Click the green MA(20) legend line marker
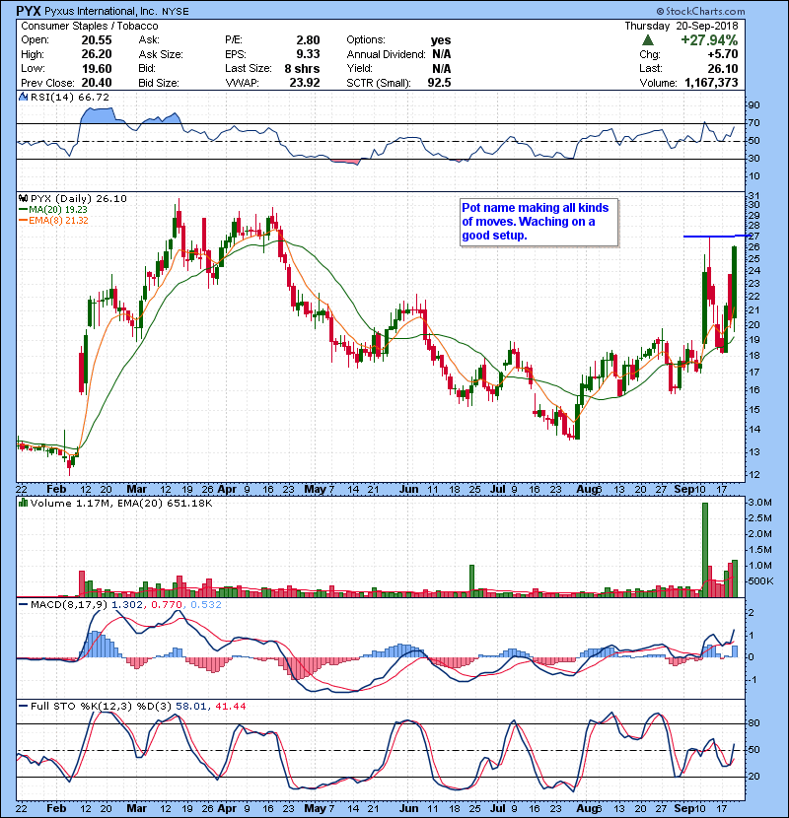The image size is (789, 818). click(x=23, y=210)
